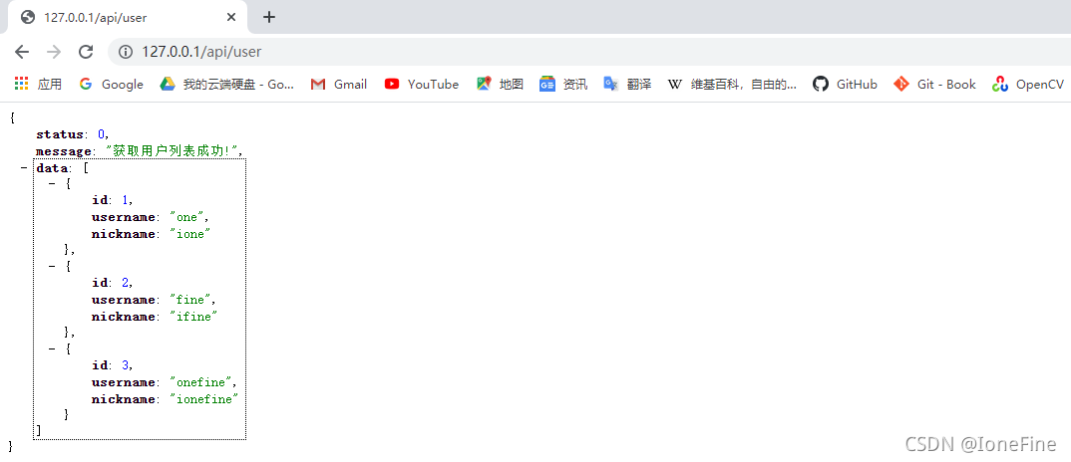Screen dimensions: 1071x462
Task: Click the status key
Action: (x=60, y=134)
